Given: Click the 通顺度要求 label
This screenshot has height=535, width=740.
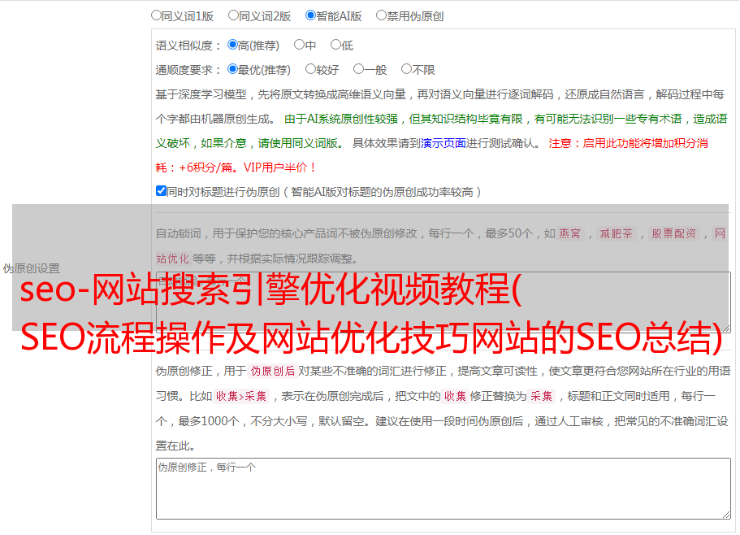Looking at the screenshot, I should 188,71.
